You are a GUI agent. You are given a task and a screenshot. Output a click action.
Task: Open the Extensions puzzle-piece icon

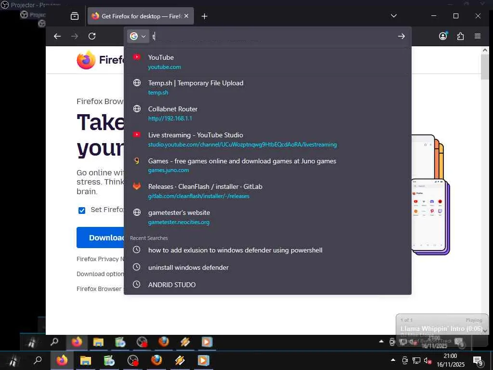point(460,36)
